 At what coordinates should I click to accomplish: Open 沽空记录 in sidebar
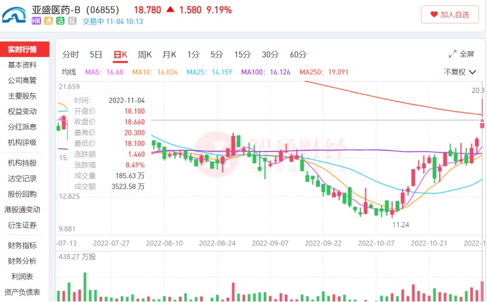[22, 178]
